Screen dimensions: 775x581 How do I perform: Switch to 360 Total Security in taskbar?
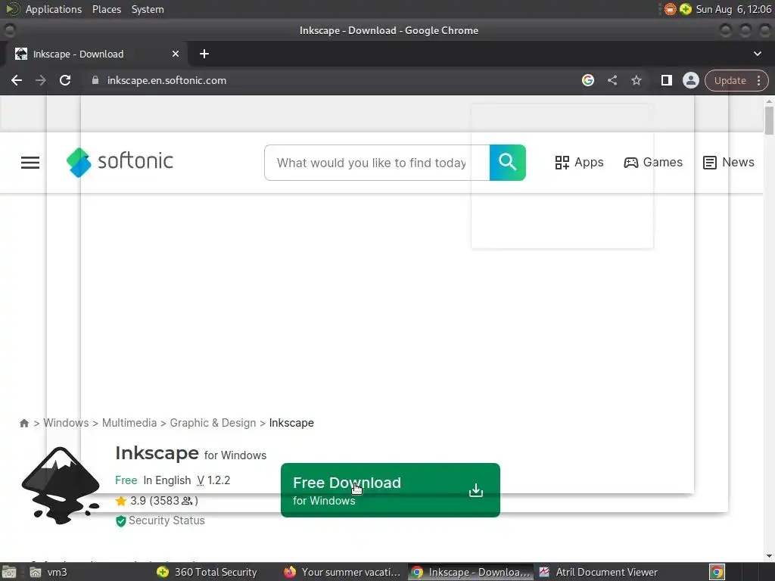click(207, 572)
